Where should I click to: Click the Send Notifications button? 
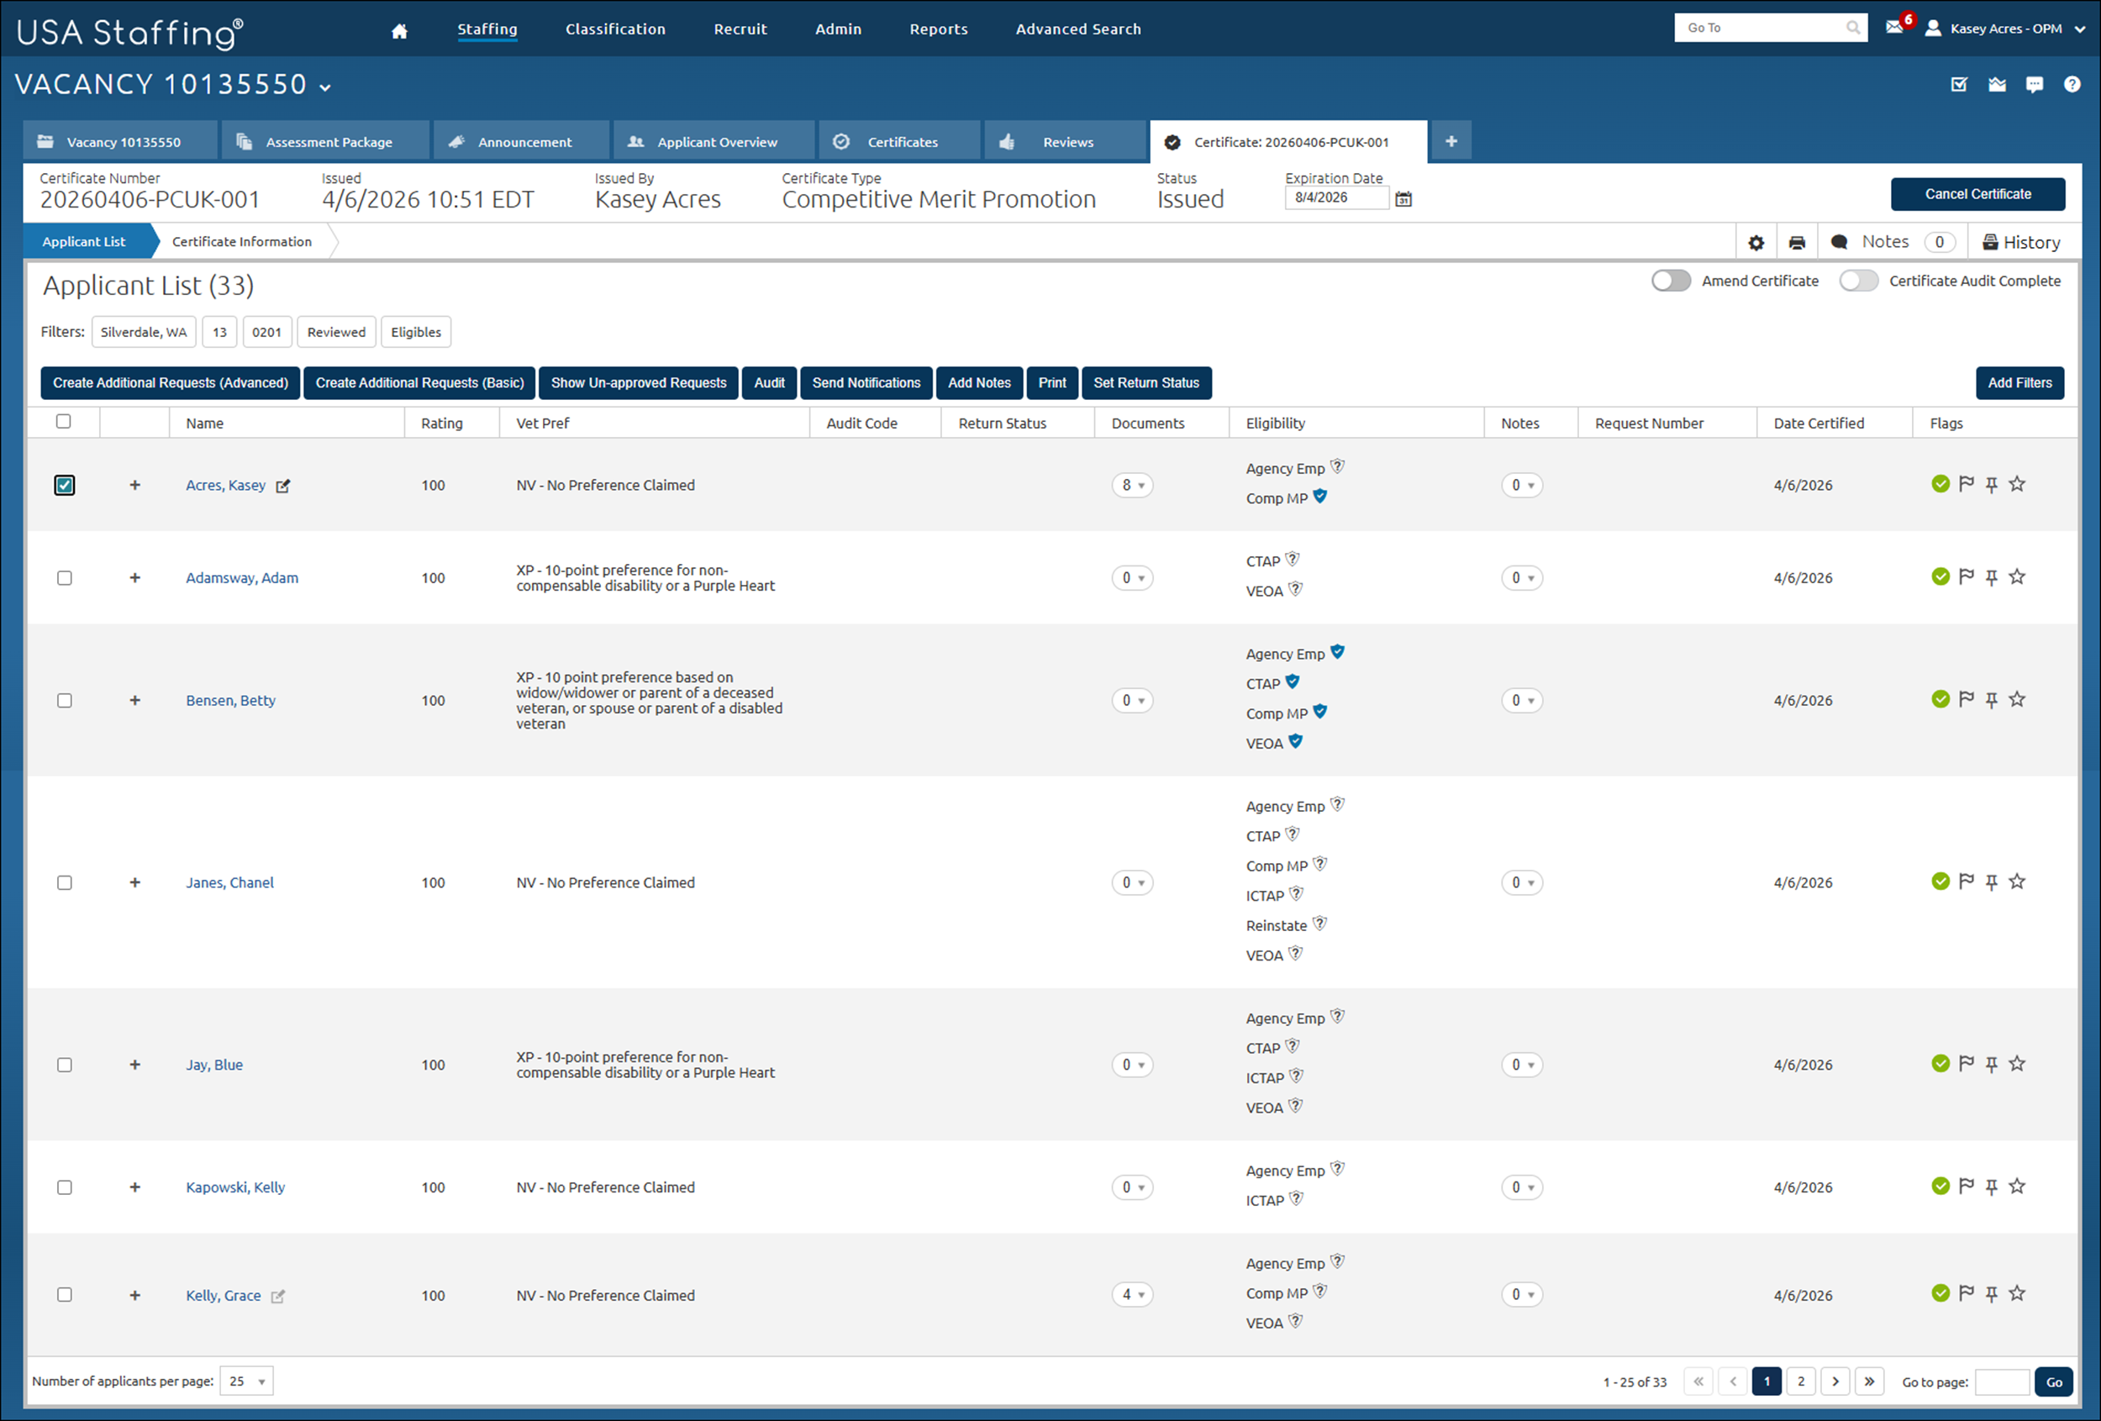(x=866, y=383)
